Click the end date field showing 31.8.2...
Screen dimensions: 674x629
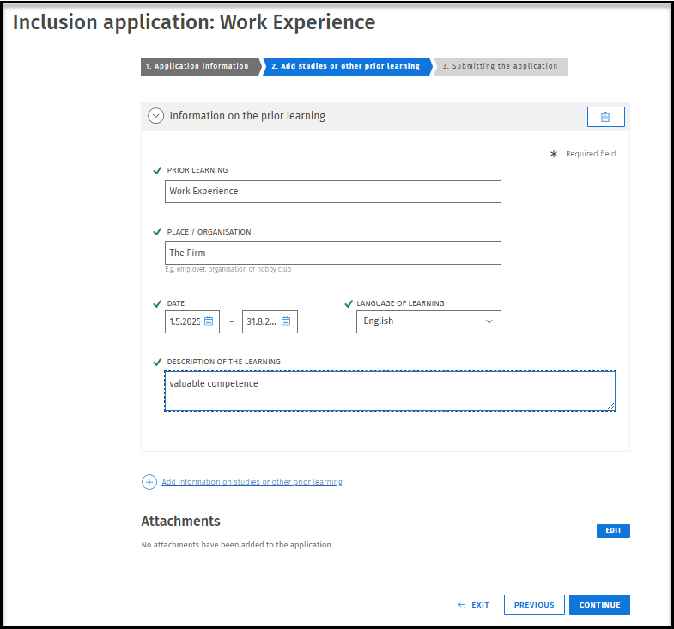[261, 321]
